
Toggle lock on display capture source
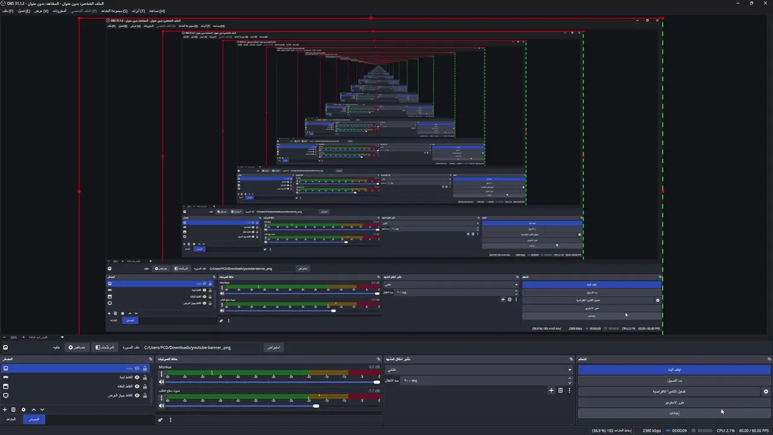(145, 395)
